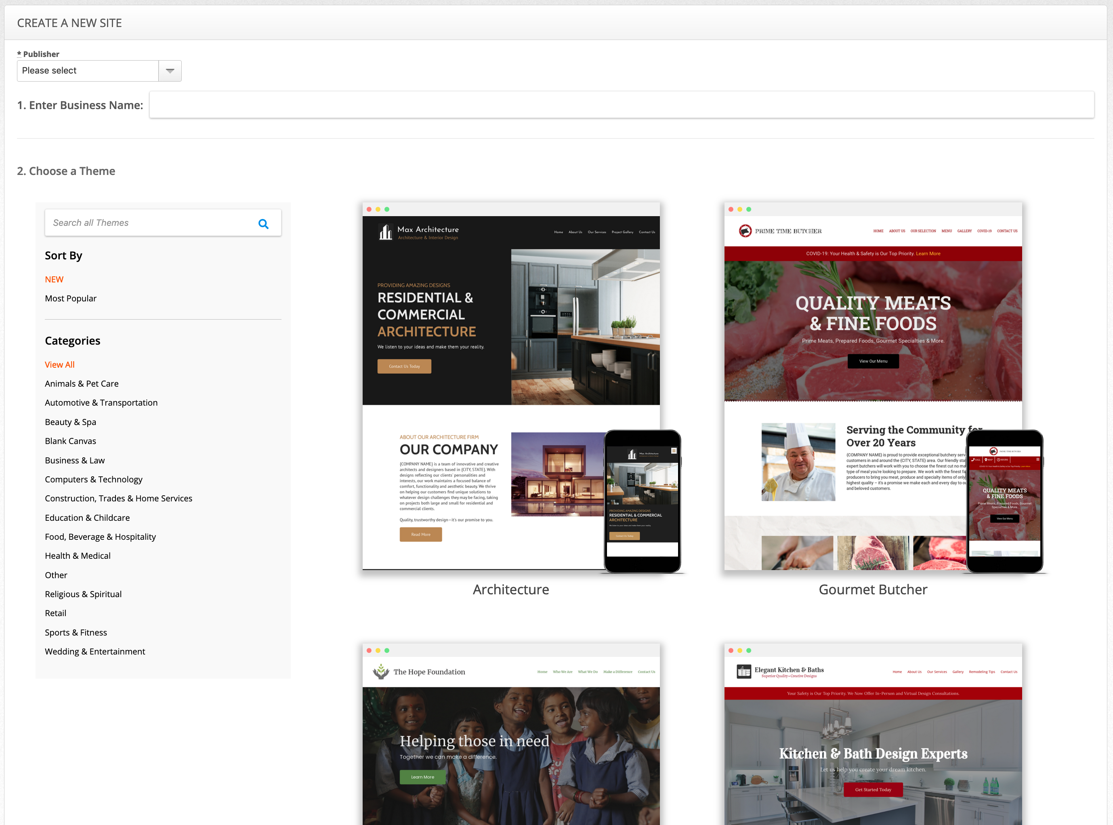1113x825 pixels.
Task: Click 'Learn More' in Hope Foundation preview
Action: tap(422, 777)
